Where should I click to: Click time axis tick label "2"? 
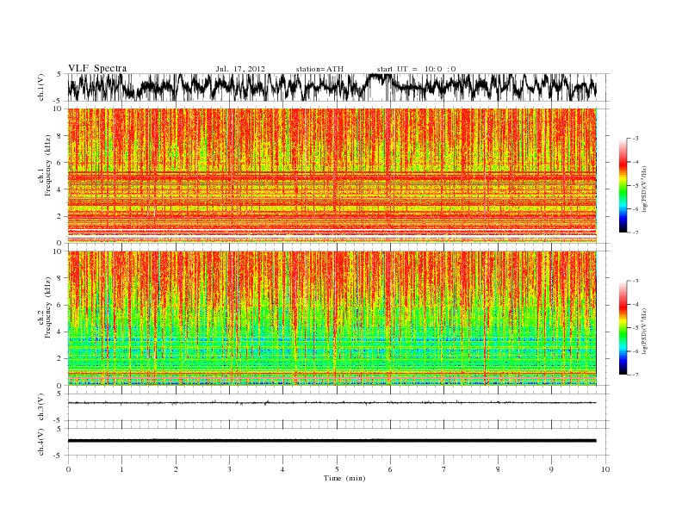coord(176,469)
